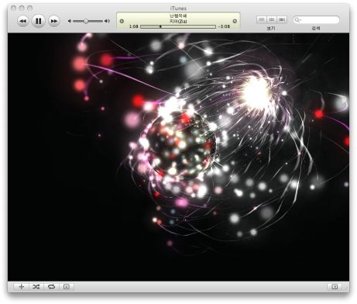Click the low-volume speaker icon

(70, 21)
